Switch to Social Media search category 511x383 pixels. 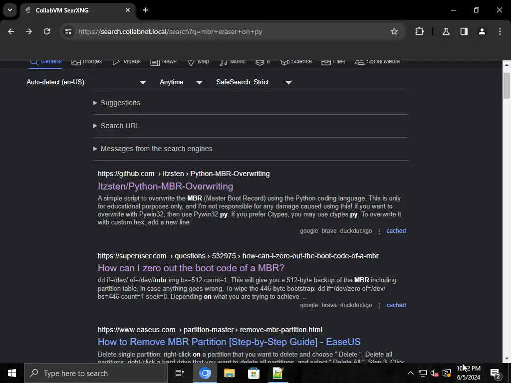click(377, 61)
